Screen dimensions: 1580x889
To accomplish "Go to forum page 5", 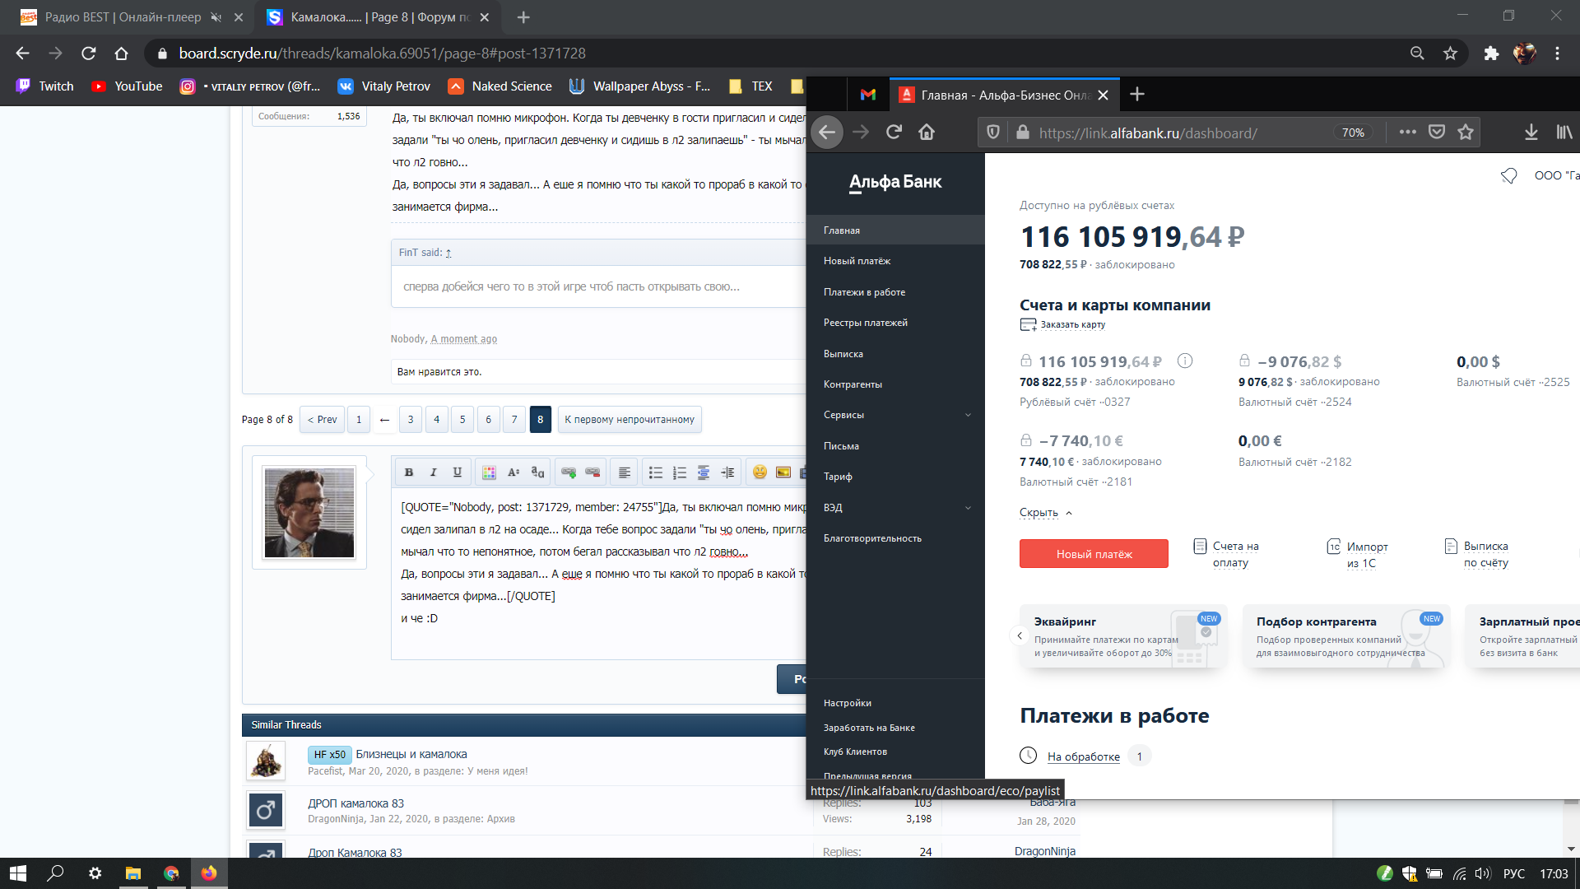I will 462,420.
